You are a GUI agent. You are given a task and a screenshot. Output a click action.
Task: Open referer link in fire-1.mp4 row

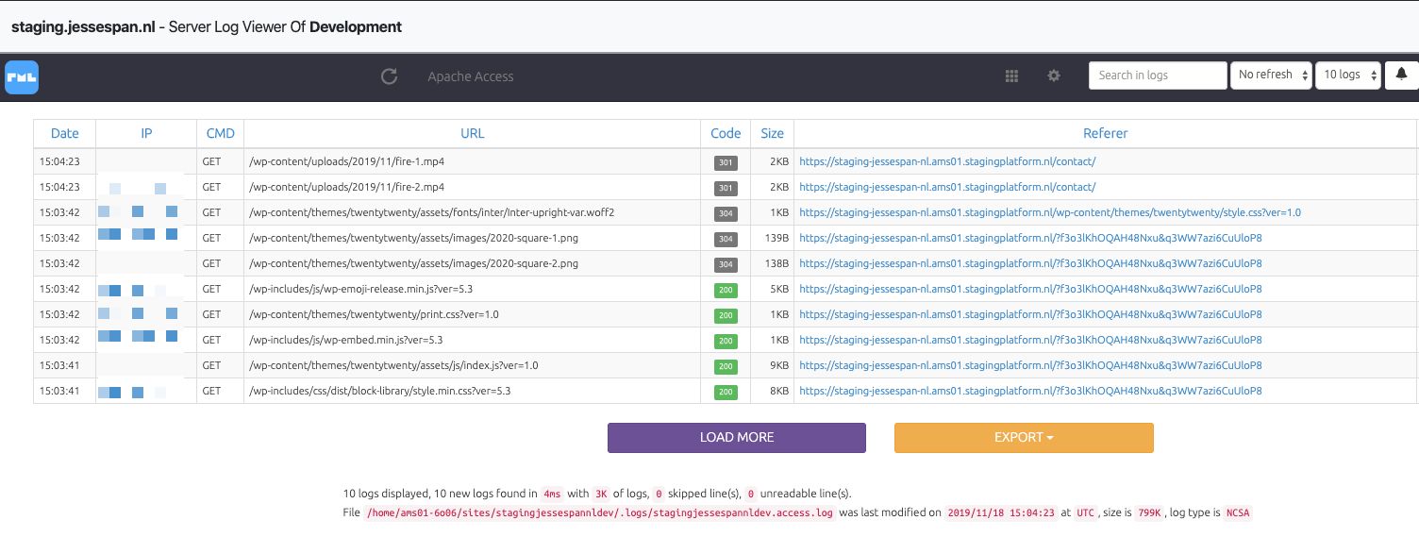tap(947, 161)
